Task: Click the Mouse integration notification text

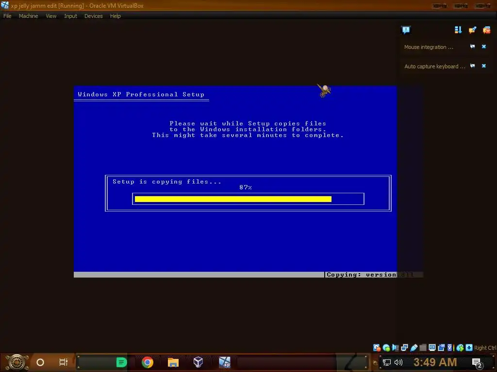Action: 429,47
